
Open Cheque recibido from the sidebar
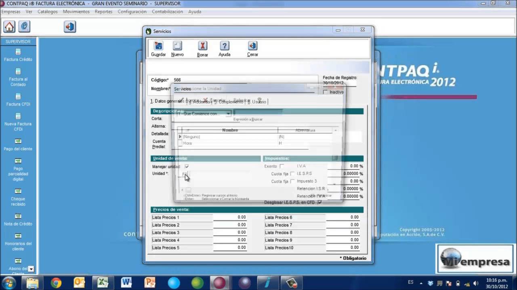point(18,197)
